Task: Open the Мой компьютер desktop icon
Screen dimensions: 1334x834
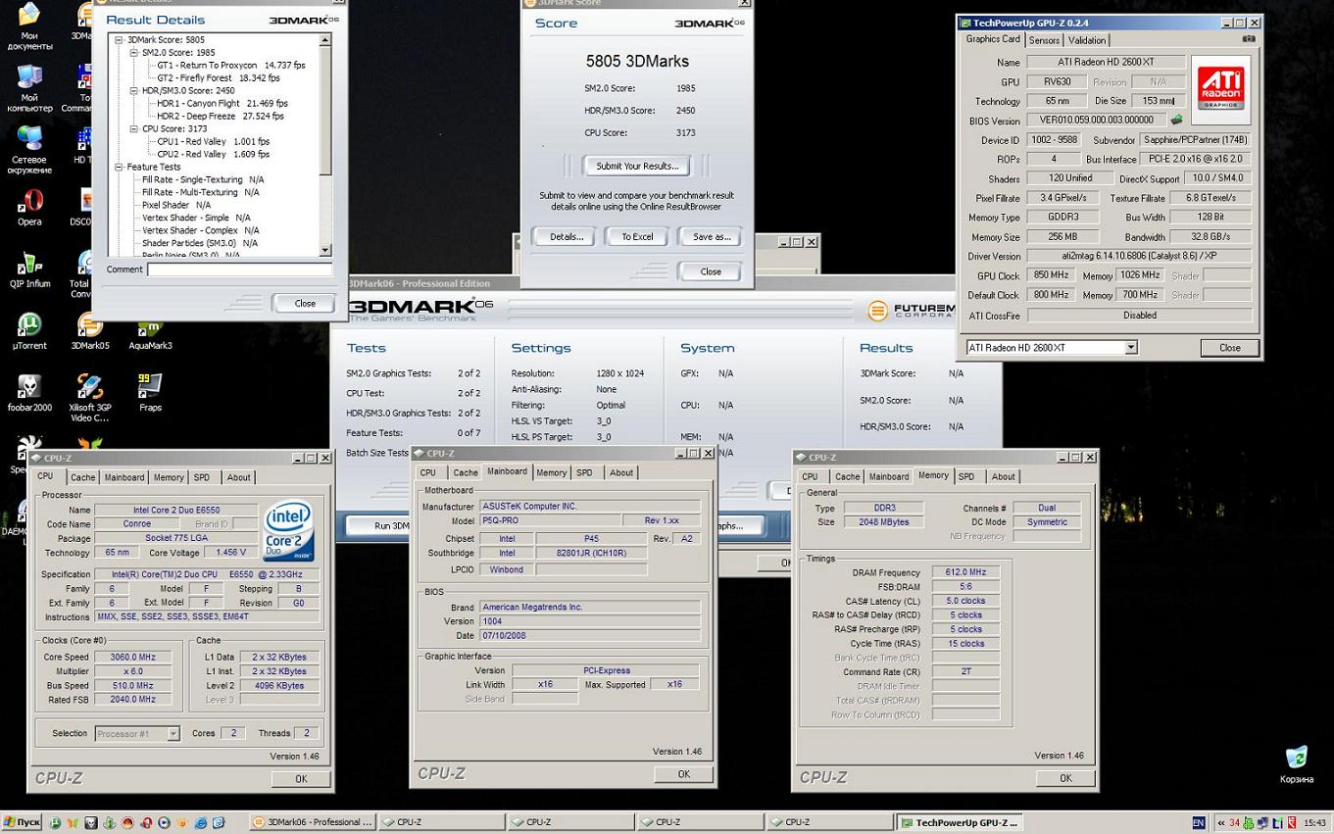Action: pyautogui.click(x=29, y=89)
